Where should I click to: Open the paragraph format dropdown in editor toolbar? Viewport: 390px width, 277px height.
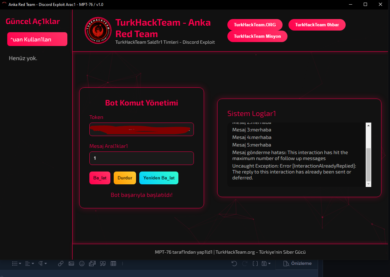point(42,264)
